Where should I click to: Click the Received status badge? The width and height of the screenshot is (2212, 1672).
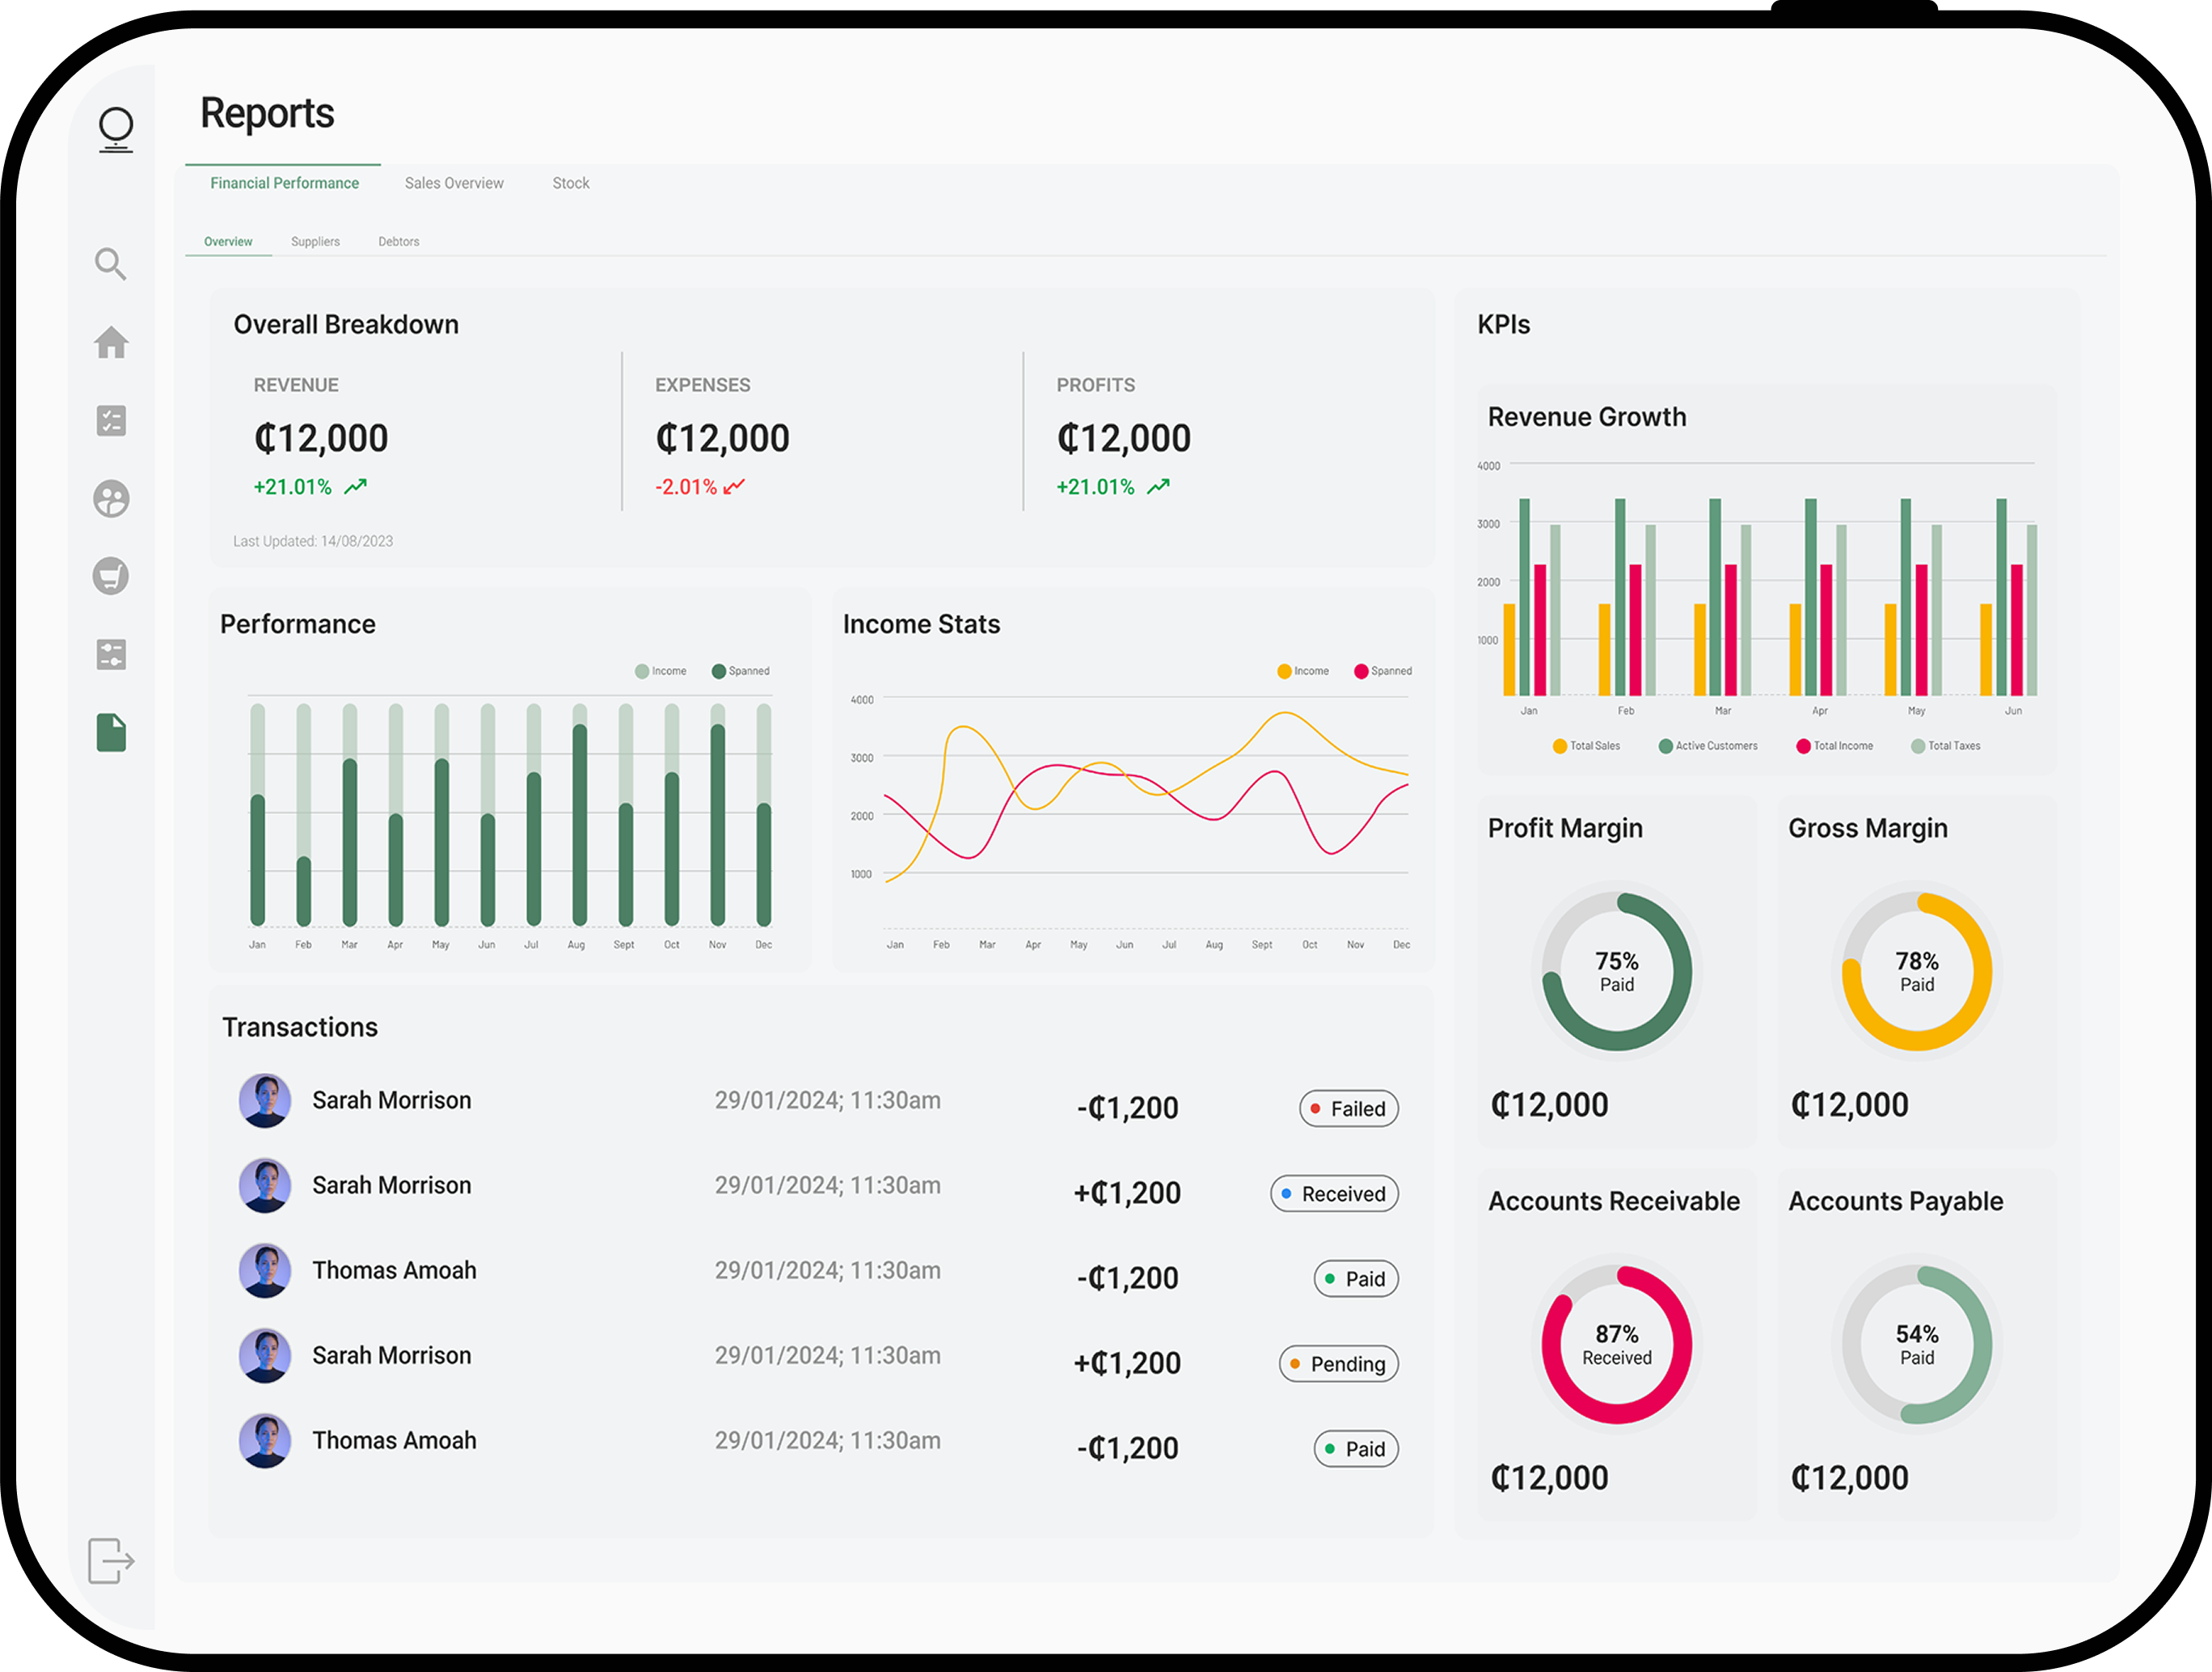pyautogui.click(x=1334, y=1194)
